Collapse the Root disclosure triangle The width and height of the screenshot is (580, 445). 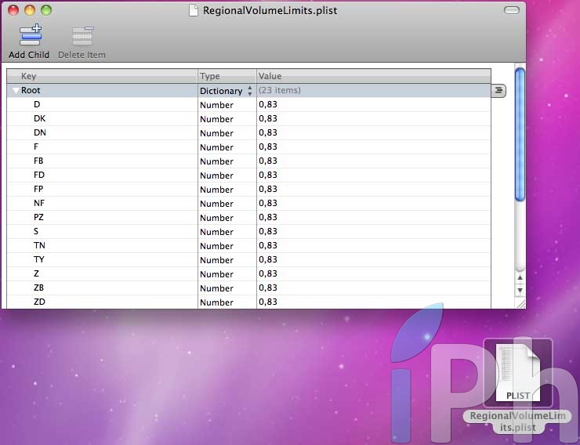click(x=16, y=91)
